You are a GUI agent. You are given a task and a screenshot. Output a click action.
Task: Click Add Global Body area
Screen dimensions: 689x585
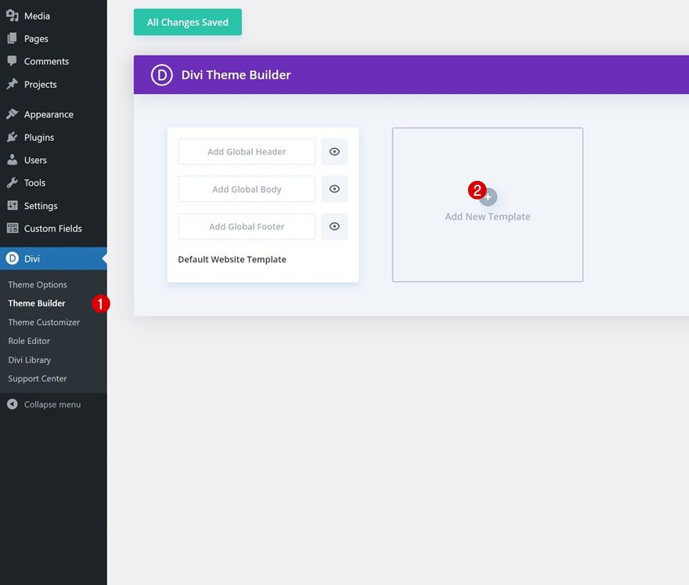pyautogui.click(x=247, y=189)
